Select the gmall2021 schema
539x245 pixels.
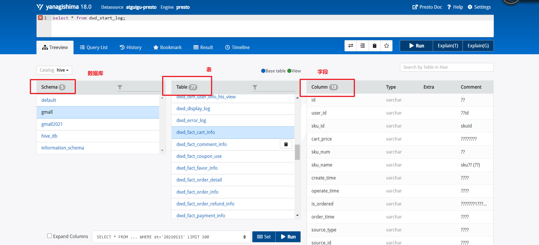[98, 124]
